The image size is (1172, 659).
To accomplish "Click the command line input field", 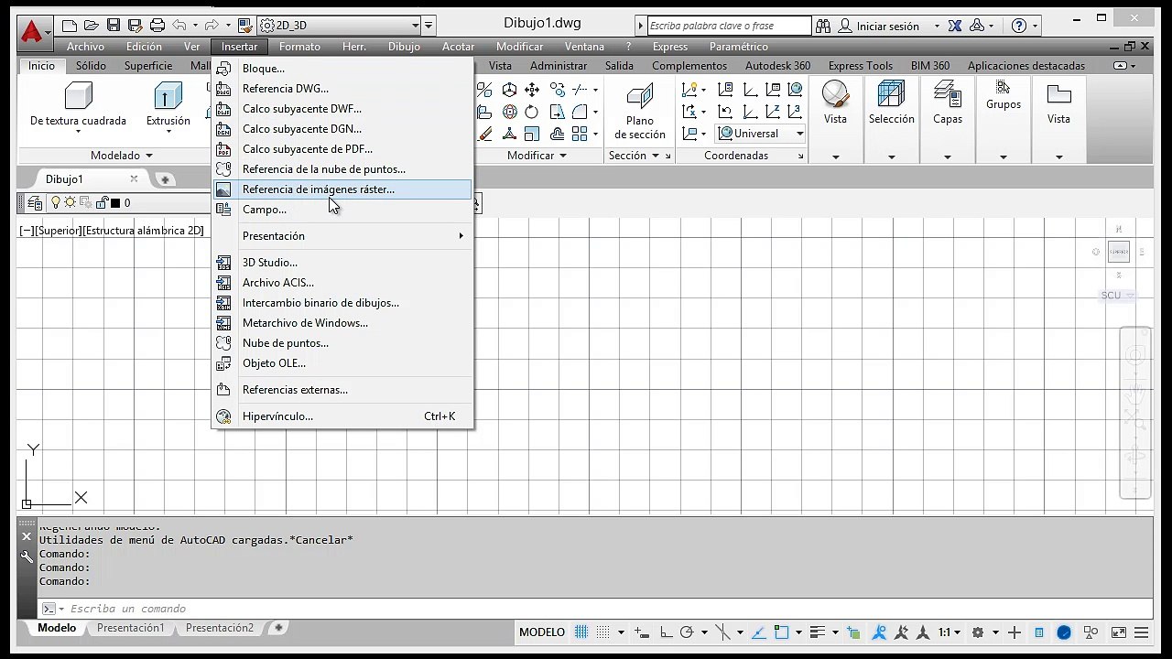I will click(604, 609).
